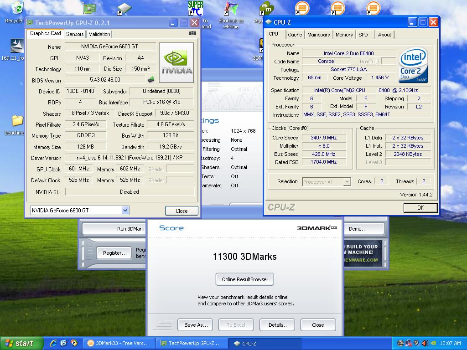The width and height of the screenshot is (467, 350).
Task: Select the CPU tab in CPU-Z
Action: 274,34
